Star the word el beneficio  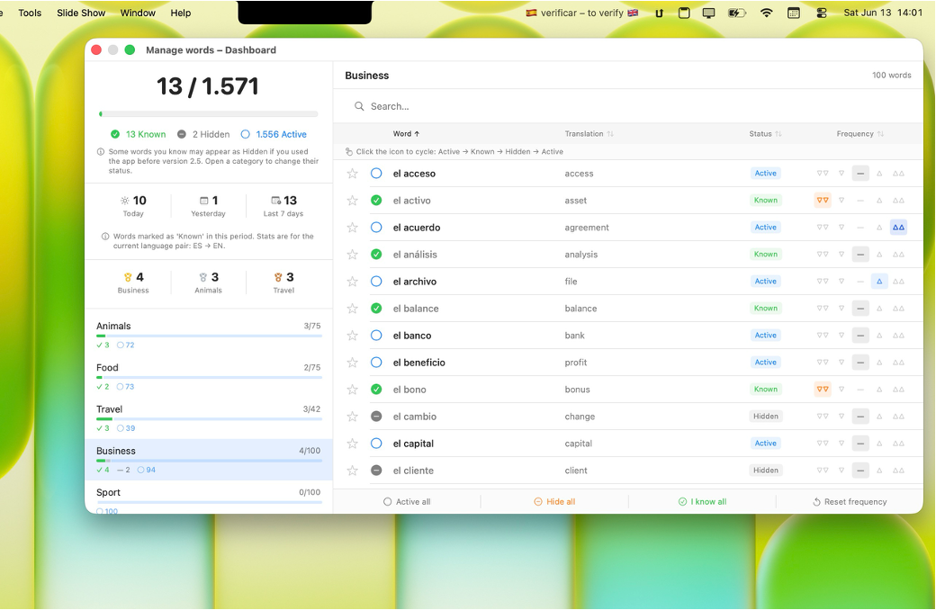pos(352,363)
